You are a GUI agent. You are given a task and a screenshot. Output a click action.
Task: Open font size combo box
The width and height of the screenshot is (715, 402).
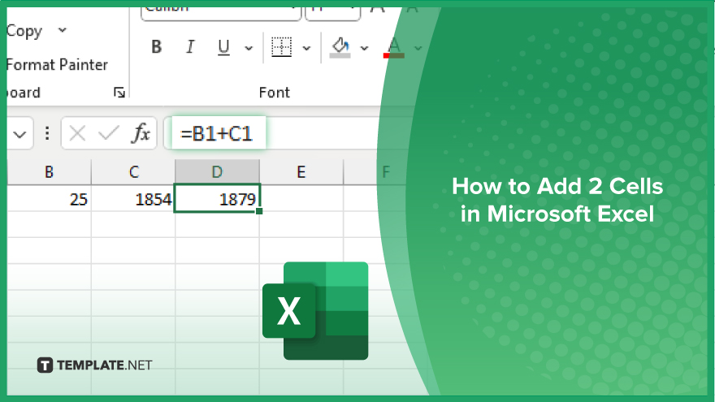click(x=333, y=12)
